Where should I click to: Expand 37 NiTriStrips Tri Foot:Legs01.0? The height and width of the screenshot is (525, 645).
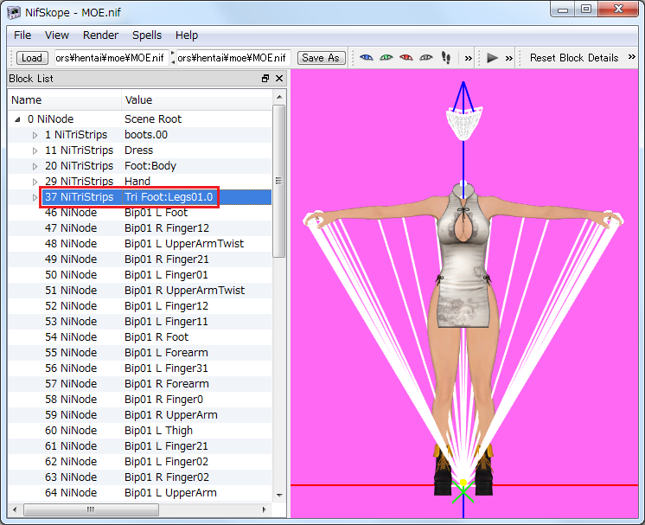click(x=35, y=197)
